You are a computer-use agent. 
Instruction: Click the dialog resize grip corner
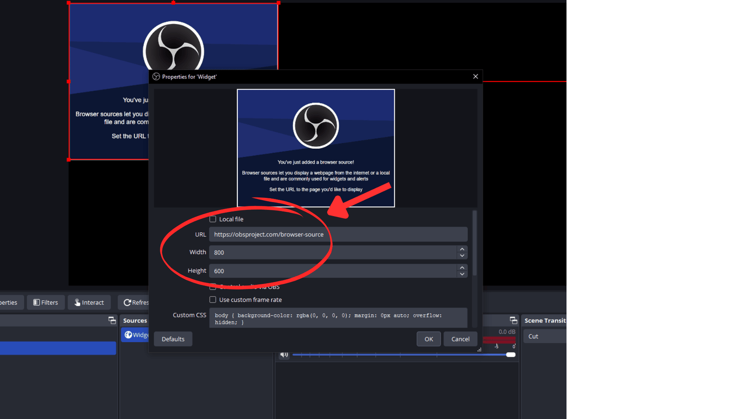point(479,350)
